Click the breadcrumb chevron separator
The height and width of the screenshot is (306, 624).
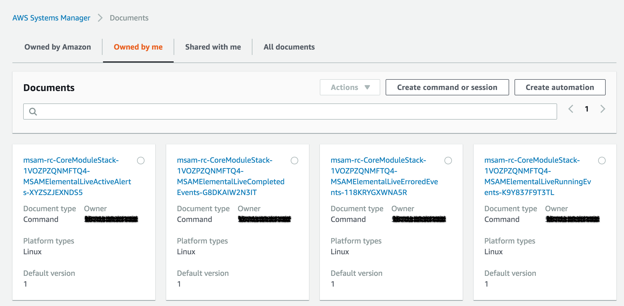[100, 18]
